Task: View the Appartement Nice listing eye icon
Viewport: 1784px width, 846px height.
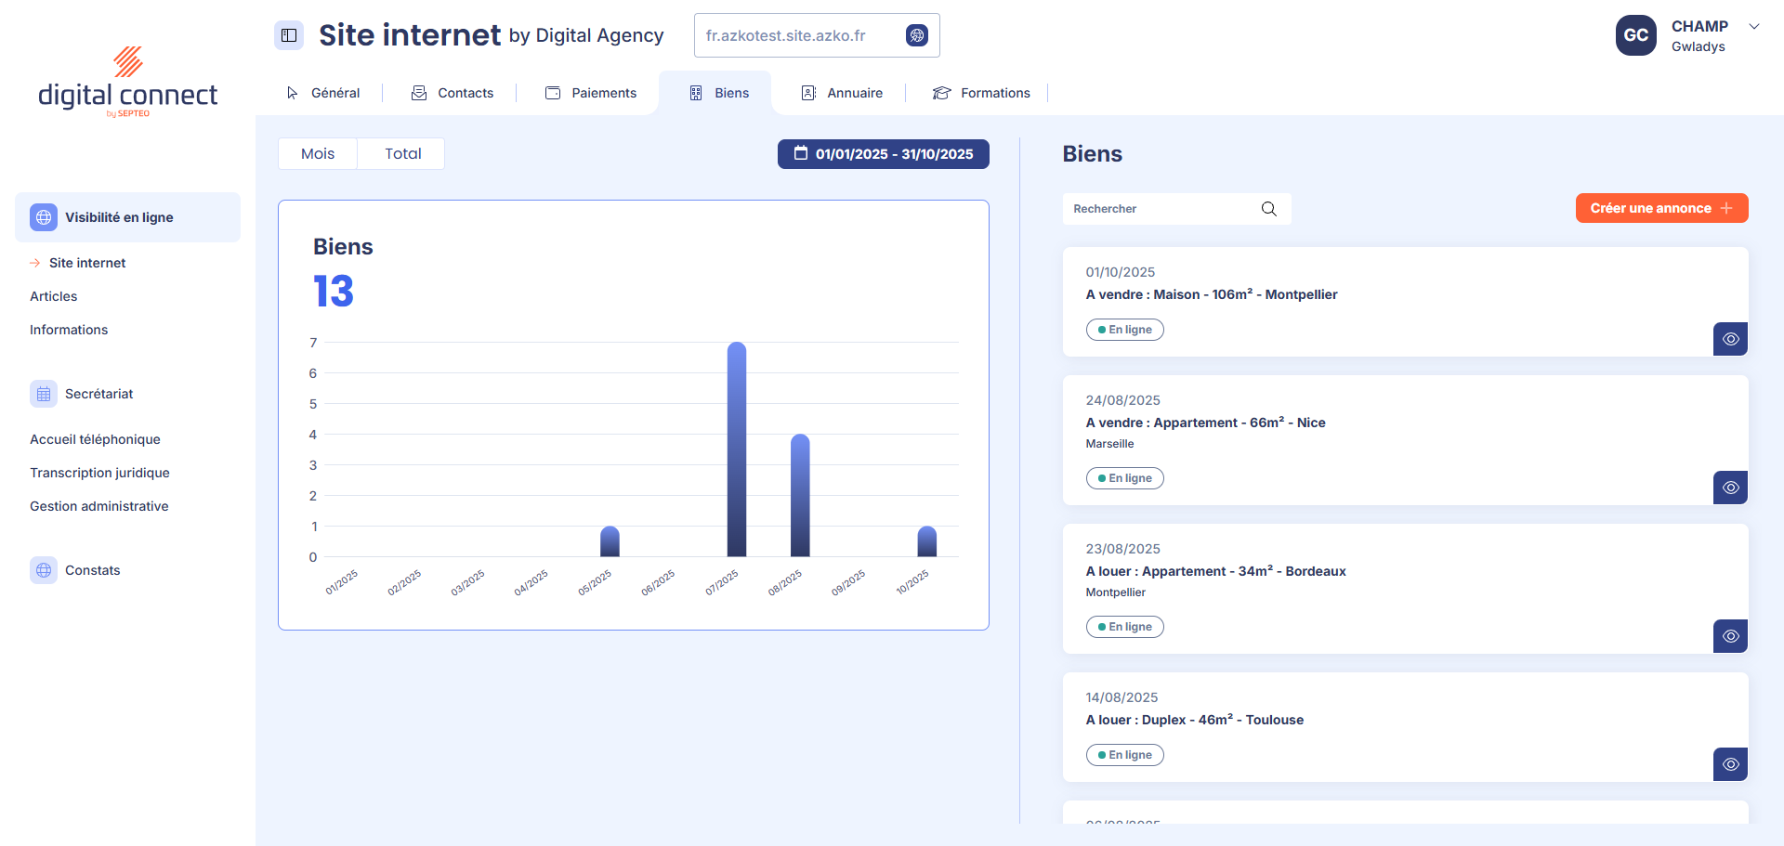Action: pos(1730,488)
